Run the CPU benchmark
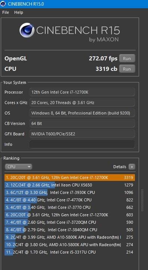 point(127,69)
